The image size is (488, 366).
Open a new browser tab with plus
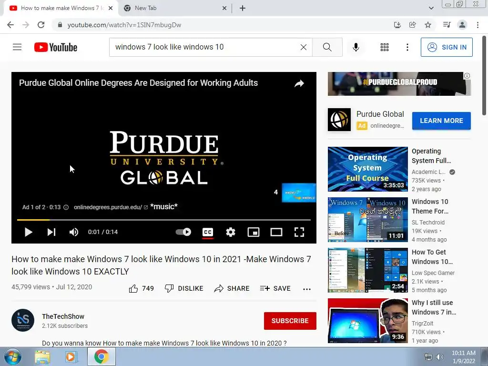243,8
